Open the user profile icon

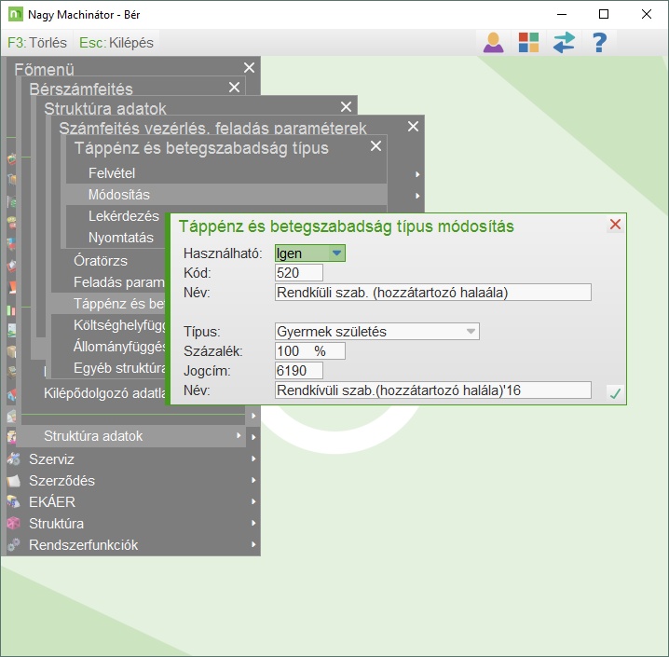[x=493, y=43]
